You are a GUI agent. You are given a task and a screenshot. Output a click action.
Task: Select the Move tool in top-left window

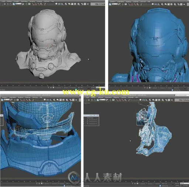[x=8, y=4]
